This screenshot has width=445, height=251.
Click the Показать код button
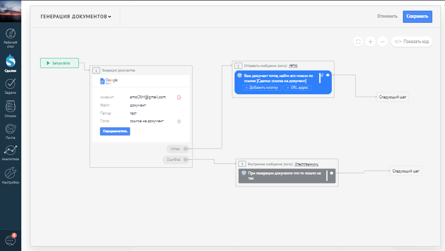click(x=412, y=42)
